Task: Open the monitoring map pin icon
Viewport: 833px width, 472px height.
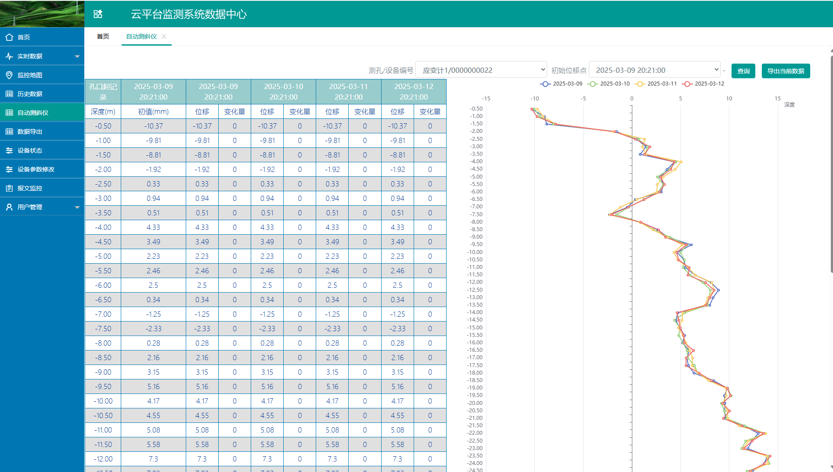Action: (x=9, y=75)
